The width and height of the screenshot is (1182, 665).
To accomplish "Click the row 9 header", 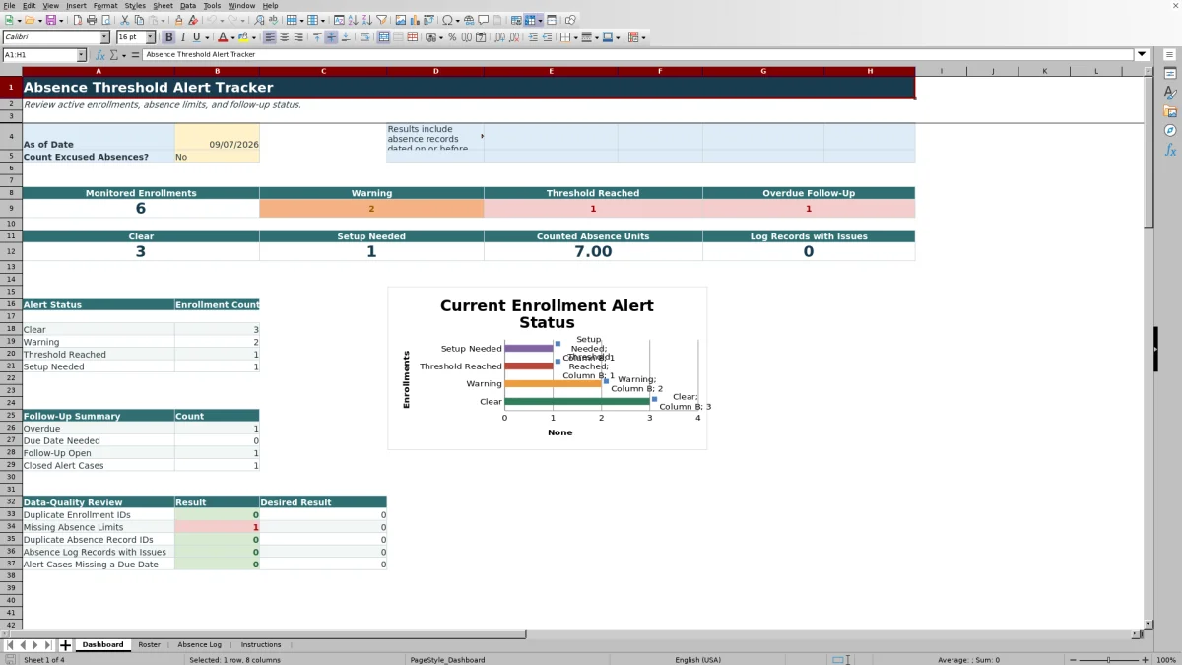I will coord(11,209).
